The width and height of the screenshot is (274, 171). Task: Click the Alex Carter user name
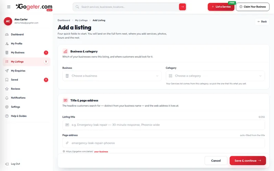click(21, 19)
